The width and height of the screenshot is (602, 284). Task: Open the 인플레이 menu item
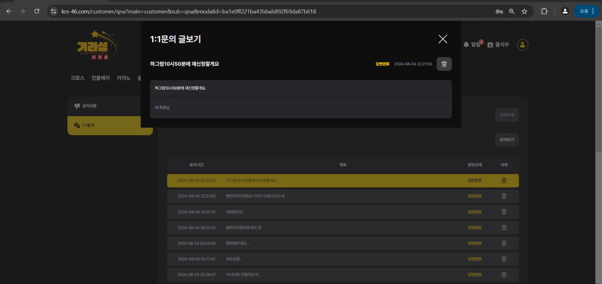pos(100,78)
